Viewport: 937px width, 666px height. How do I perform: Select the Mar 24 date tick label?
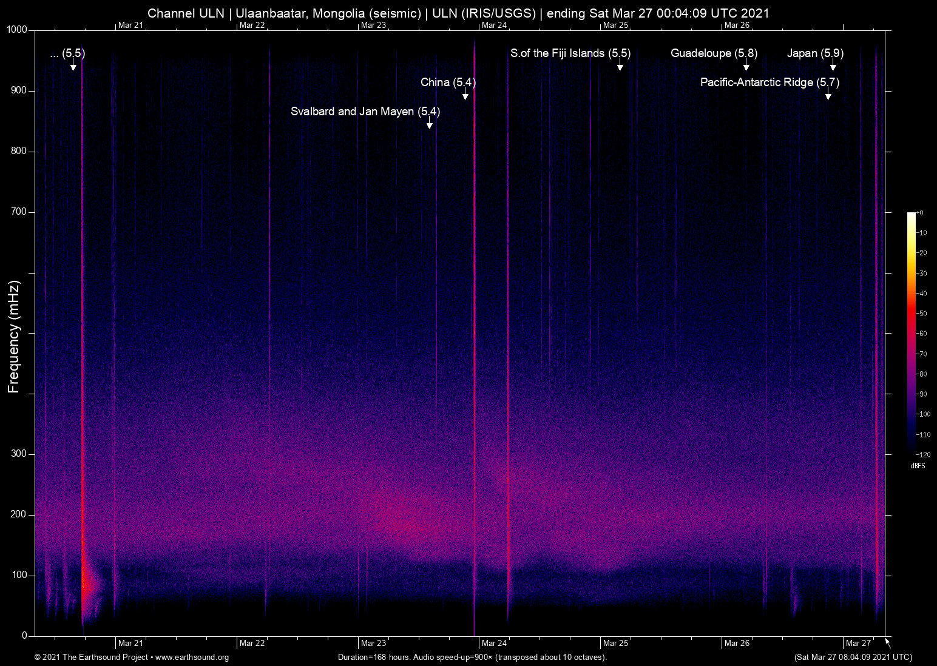pos(494,643)
